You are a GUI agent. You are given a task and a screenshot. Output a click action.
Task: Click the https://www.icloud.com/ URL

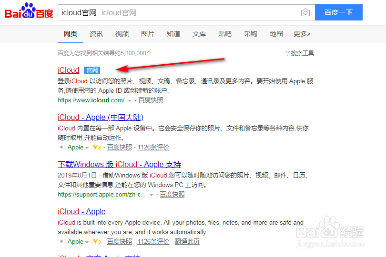point(91,100)
